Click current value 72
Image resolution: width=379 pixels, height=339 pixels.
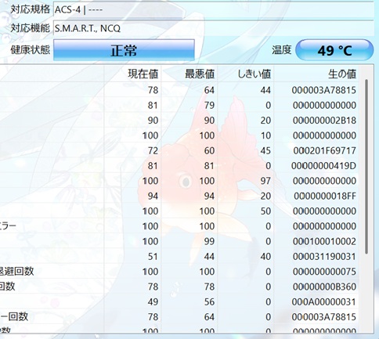click(153, 150)
